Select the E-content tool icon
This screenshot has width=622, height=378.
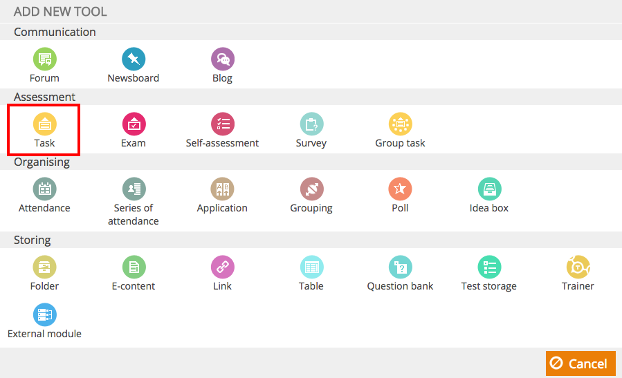(x=134, y=267)
